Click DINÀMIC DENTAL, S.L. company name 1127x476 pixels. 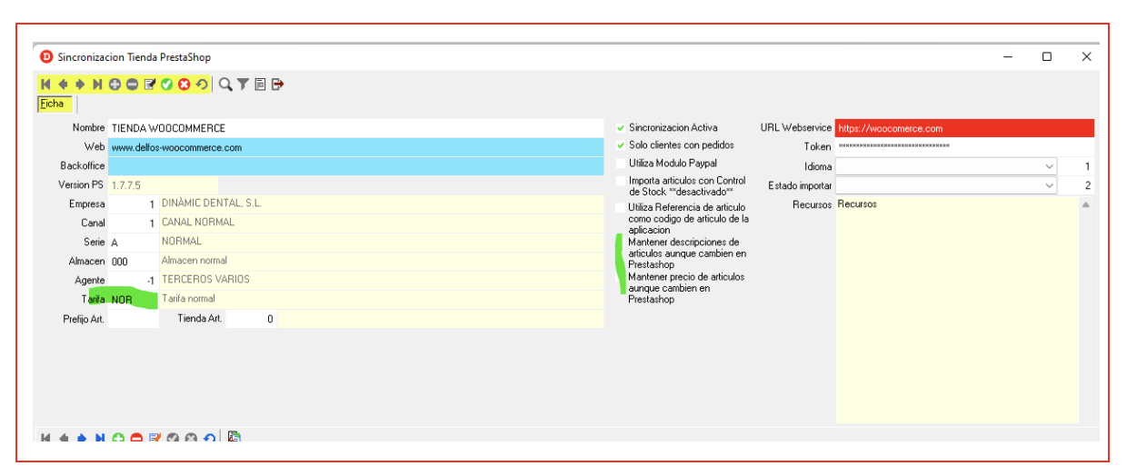tap(212, 203)
